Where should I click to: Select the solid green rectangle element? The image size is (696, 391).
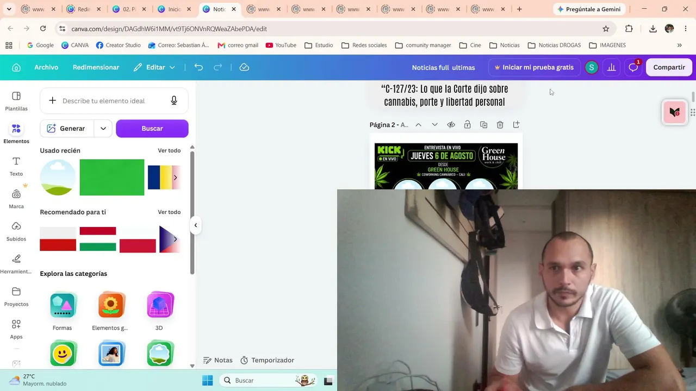pyautogui.click(x=112, y=178)
